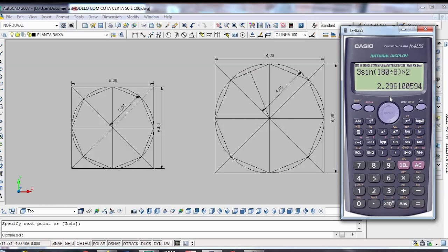Save the drawing with the floppy disk icon
The image size is (448, 252).
pyautogui.click(x=100, y=26)
